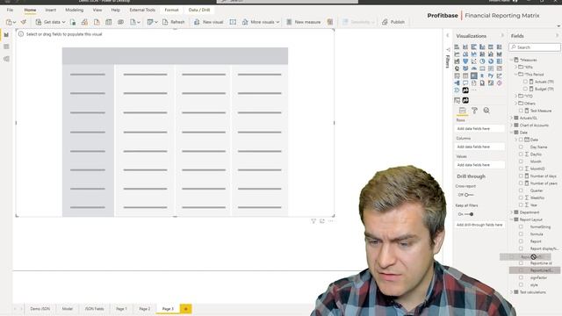Expand the Department table
The height and width of the screenshot is (316, 562).
pyautogui.click(x=511, y=212)
